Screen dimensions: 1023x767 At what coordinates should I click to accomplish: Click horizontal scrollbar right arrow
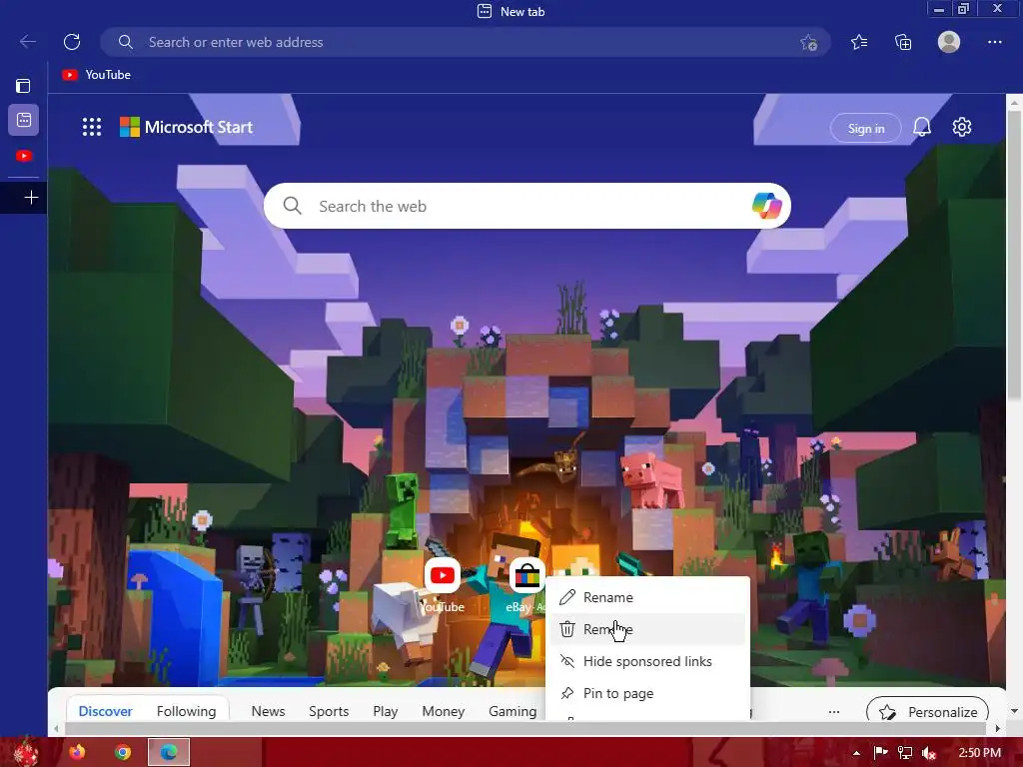pos(998,728)
